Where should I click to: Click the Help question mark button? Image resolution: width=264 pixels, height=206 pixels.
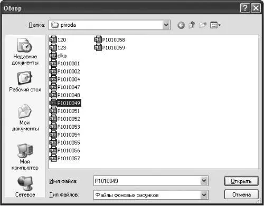(245, 8)
